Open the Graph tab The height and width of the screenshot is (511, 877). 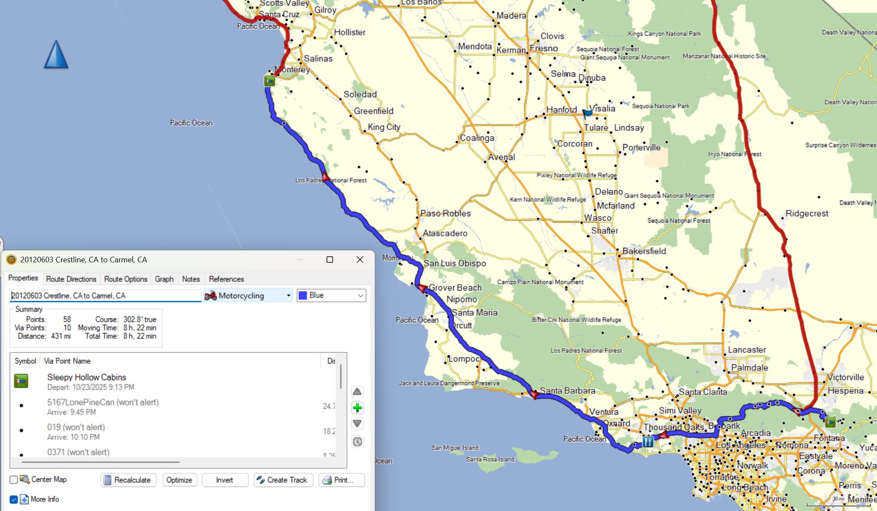click(x=164, y=279)
